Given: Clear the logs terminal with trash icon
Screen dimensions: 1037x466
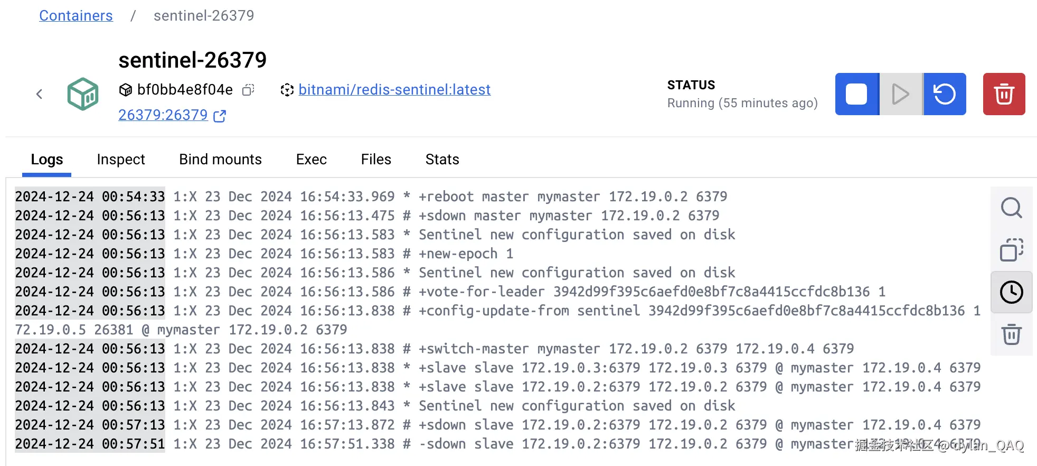Looking at the screenshot, I should (1011, 334).
